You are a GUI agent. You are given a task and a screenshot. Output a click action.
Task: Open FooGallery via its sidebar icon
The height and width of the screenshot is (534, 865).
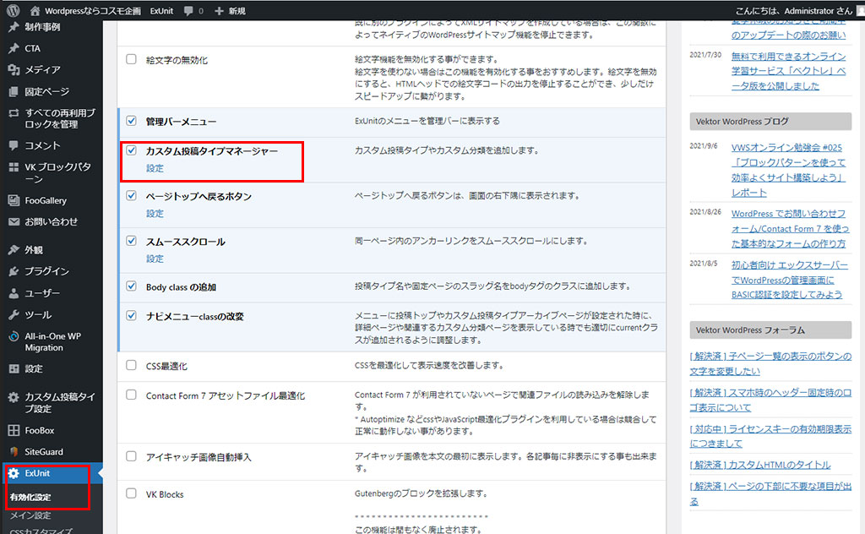click(x=14, y=201)
